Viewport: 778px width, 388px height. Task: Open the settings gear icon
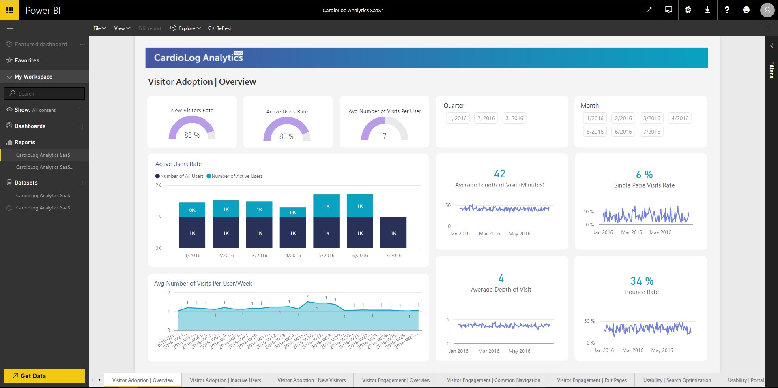click(x=688, y=10)
